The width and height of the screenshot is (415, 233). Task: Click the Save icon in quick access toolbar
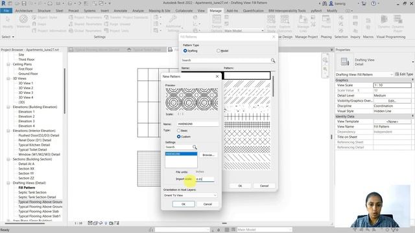(24, 3)
